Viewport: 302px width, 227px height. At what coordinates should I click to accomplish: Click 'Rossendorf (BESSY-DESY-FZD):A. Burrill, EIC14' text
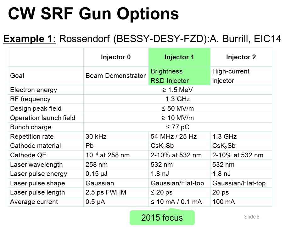click(x=170, y=39)
